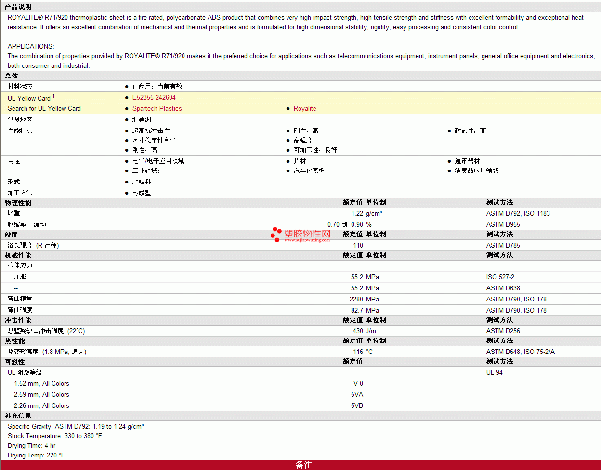Viewport: 601px width, 470px height.
Task: Click the APPLICATIONS: heading
Action: [31, 46]
